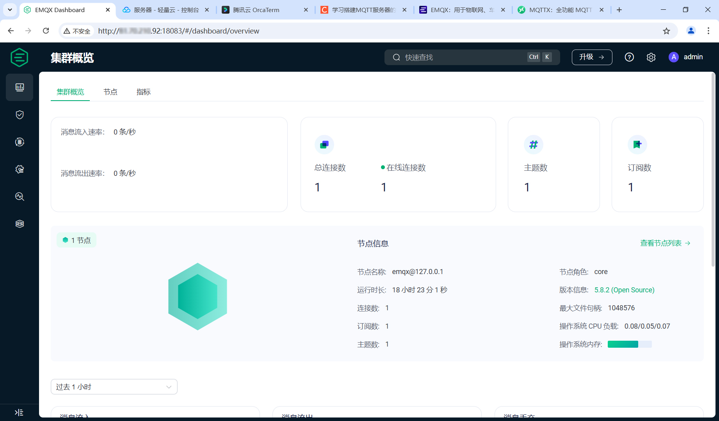Click the connections card icon
The width and height of the screenshot is (719, 421).
324,145
